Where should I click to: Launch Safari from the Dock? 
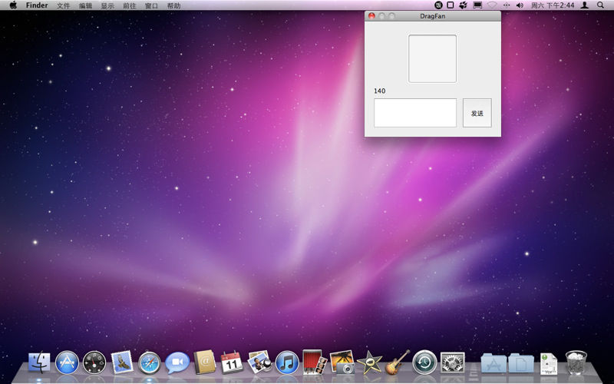tap(149, 362)
